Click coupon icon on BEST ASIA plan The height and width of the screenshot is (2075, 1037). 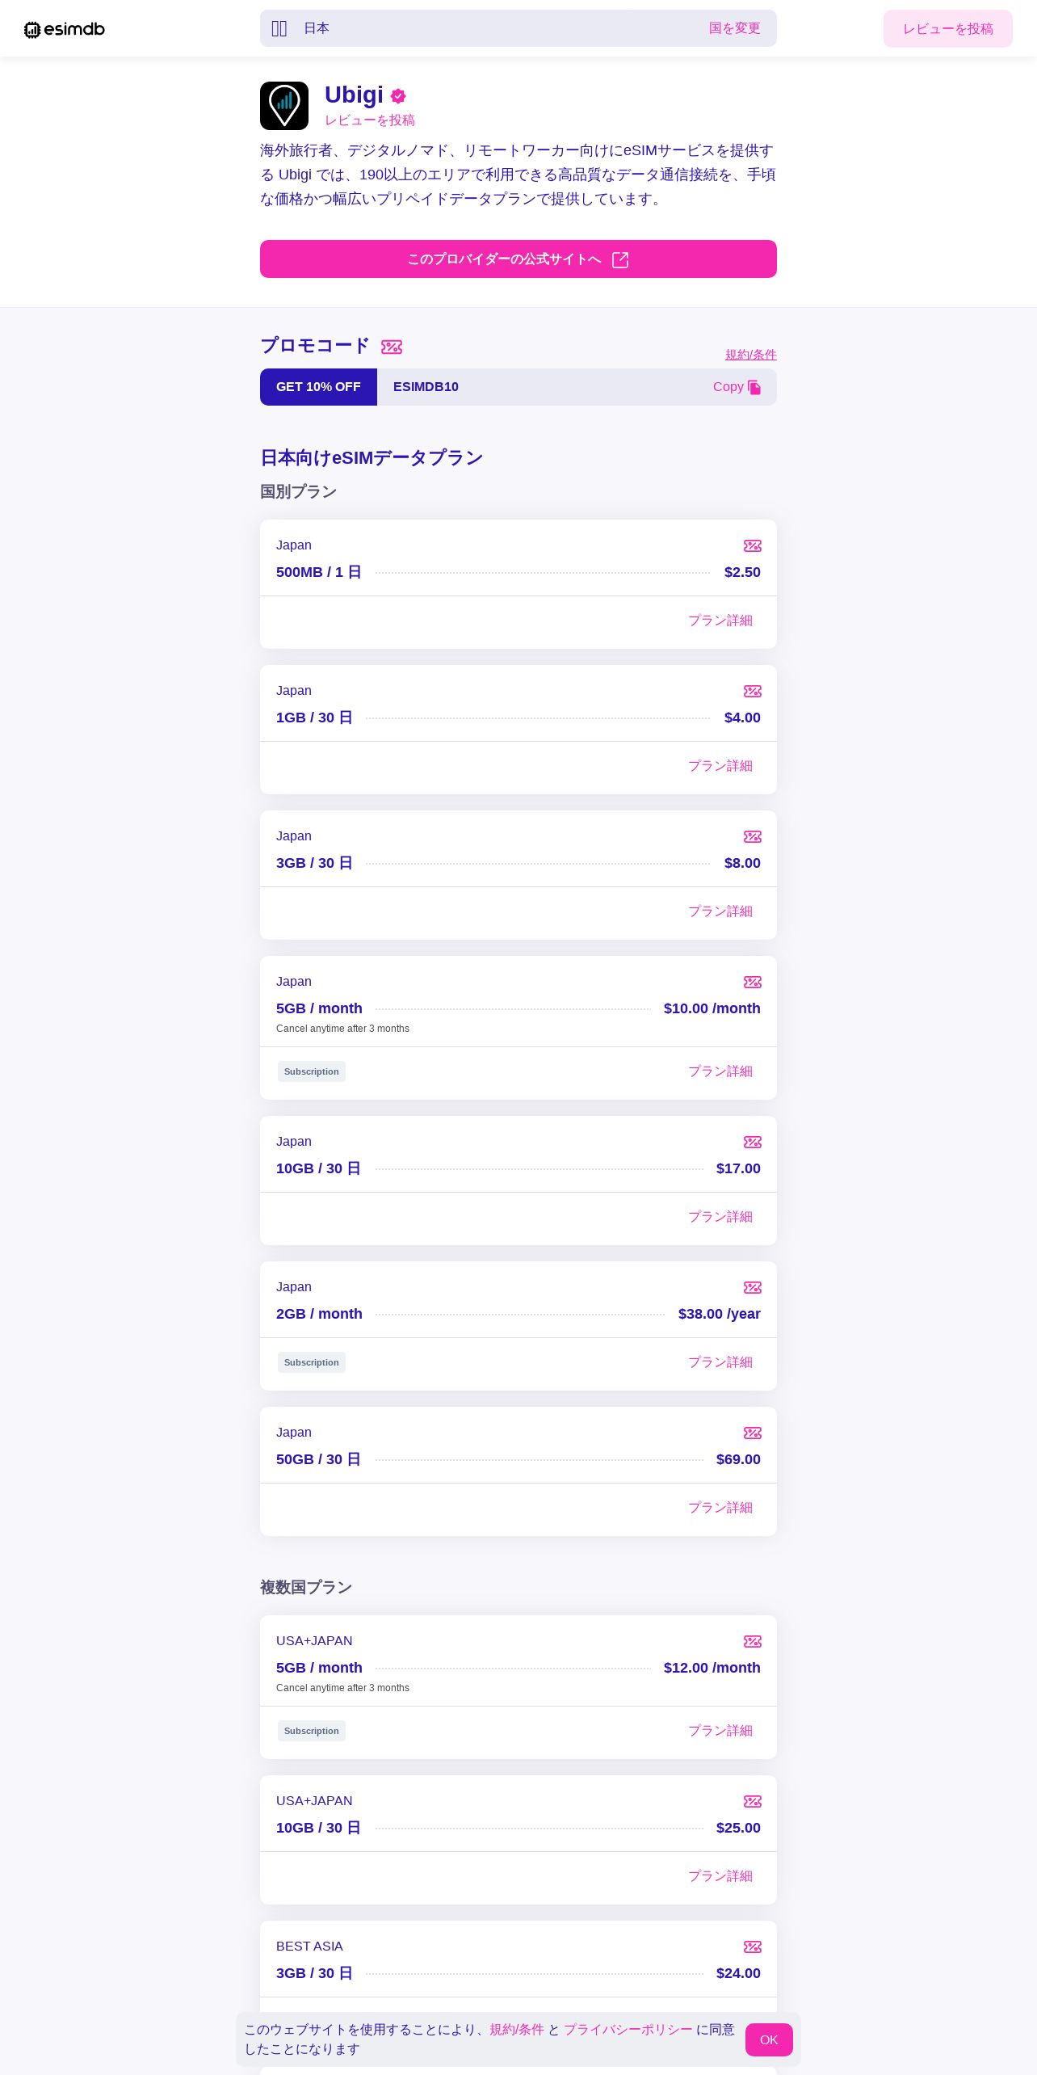(x=753, y=1947)
